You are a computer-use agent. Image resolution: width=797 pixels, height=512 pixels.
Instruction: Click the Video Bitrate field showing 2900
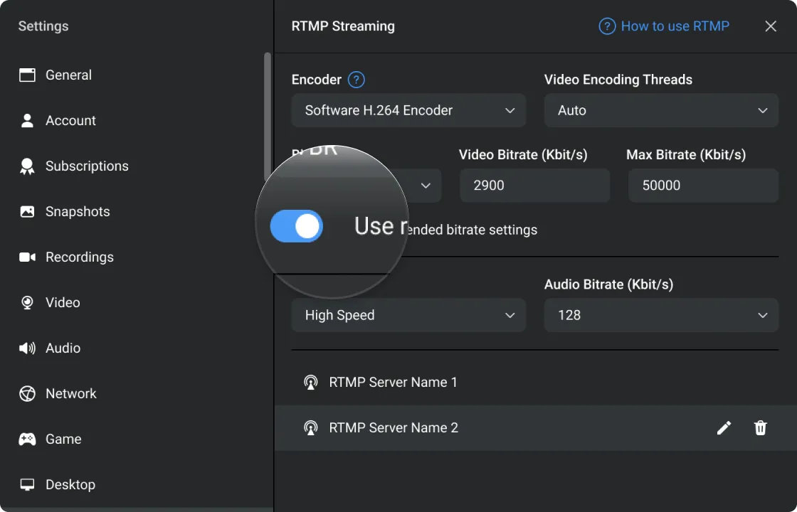(534, 185)
